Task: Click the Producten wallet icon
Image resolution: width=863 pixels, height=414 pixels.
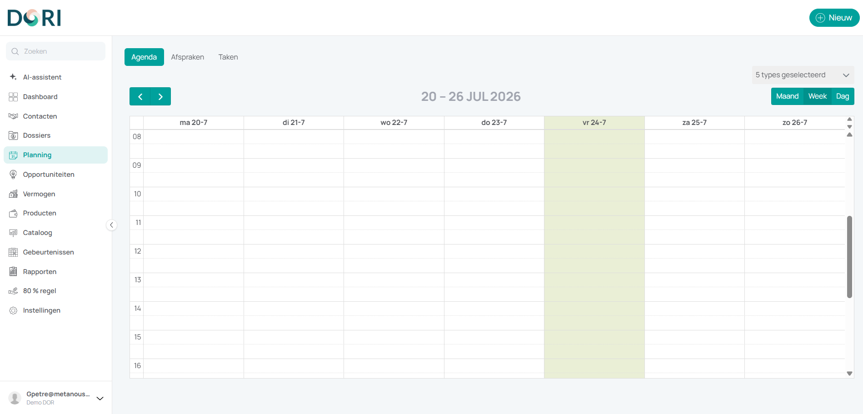Action: (x=13, y=213)
